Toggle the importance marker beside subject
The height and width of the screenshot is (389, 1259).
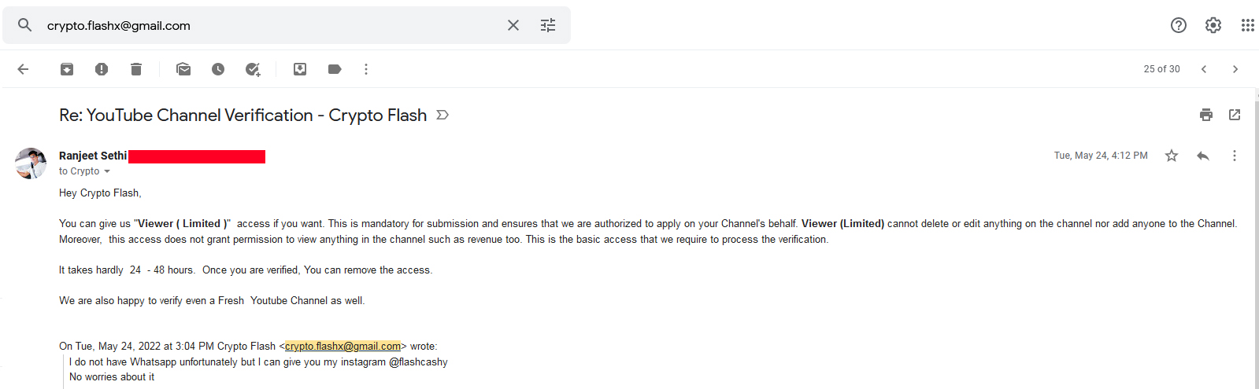click(x=443, y=115)
